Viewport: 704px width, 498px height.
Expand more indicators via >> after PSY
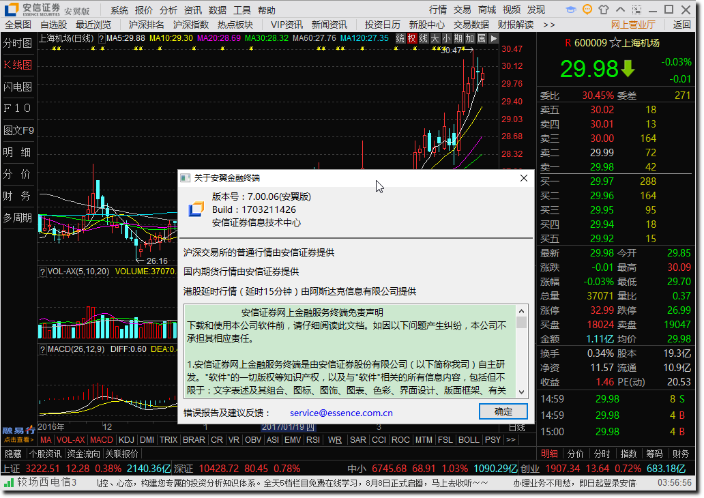[510, 440]
